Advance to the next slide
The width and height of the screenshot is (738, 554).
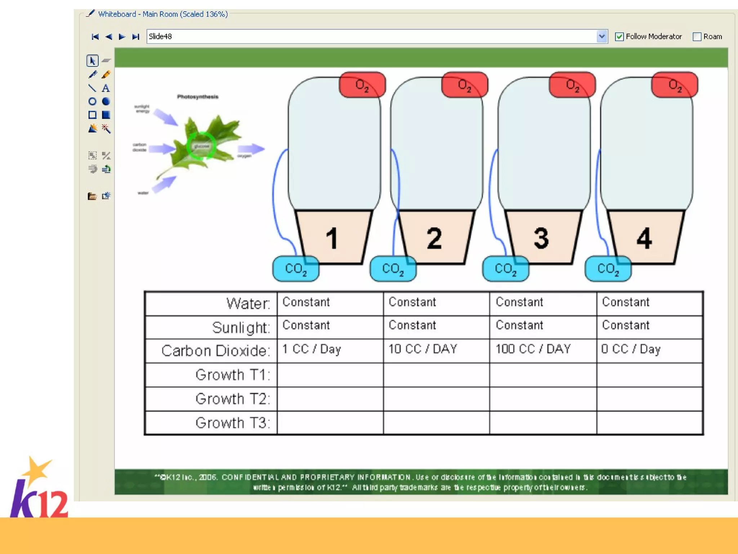[x=122, y=37]
